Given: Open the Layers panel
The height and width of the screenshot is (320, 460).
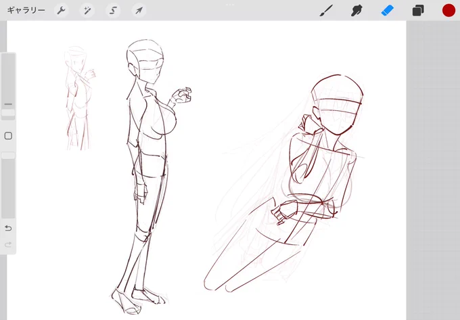Looking at the screenshot, I should coord(418,11).
